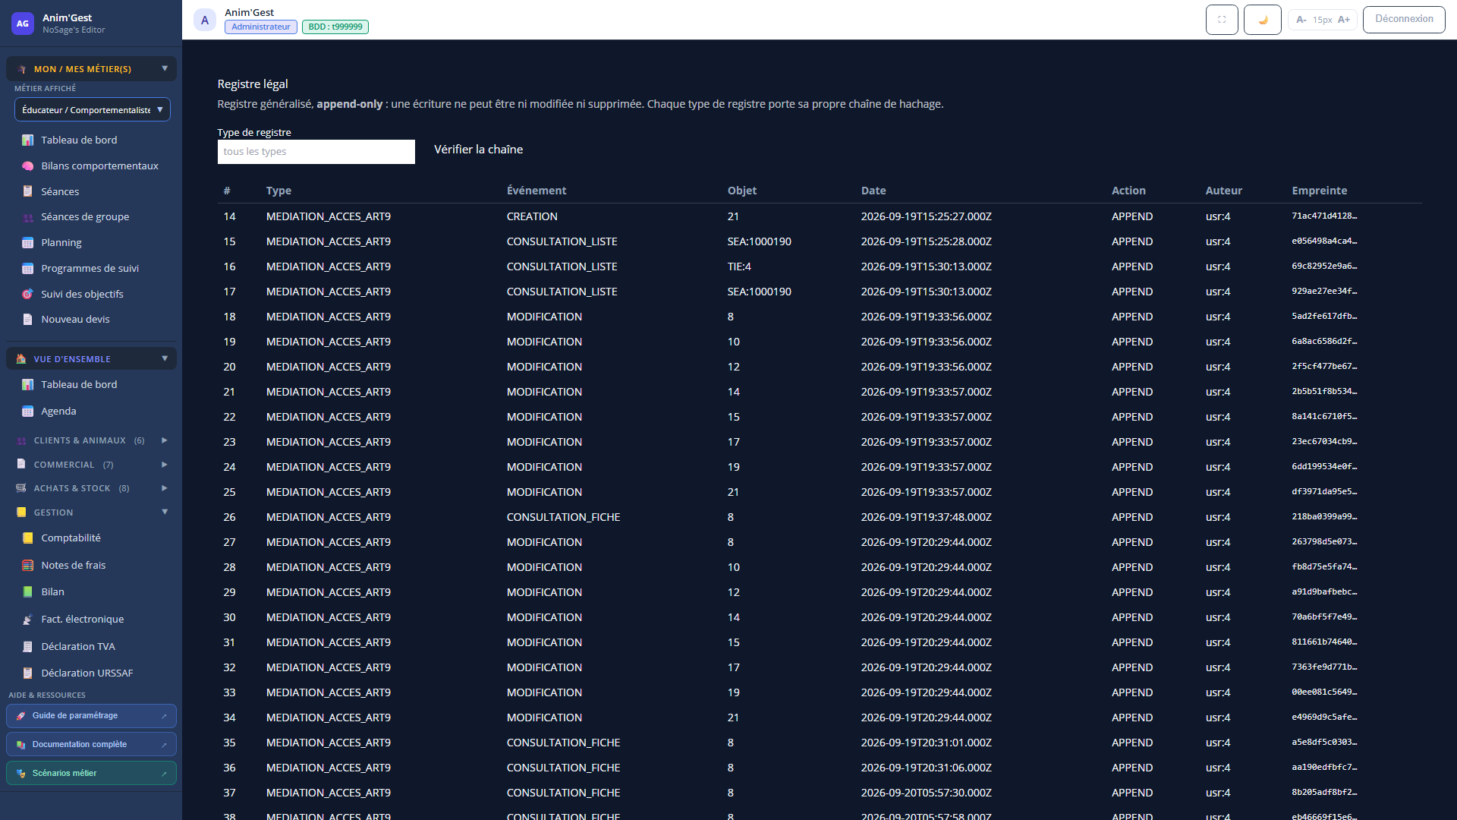Open Fact. électronique icon
This screenshot has width=1457, height=820.
tap(27, 619)
